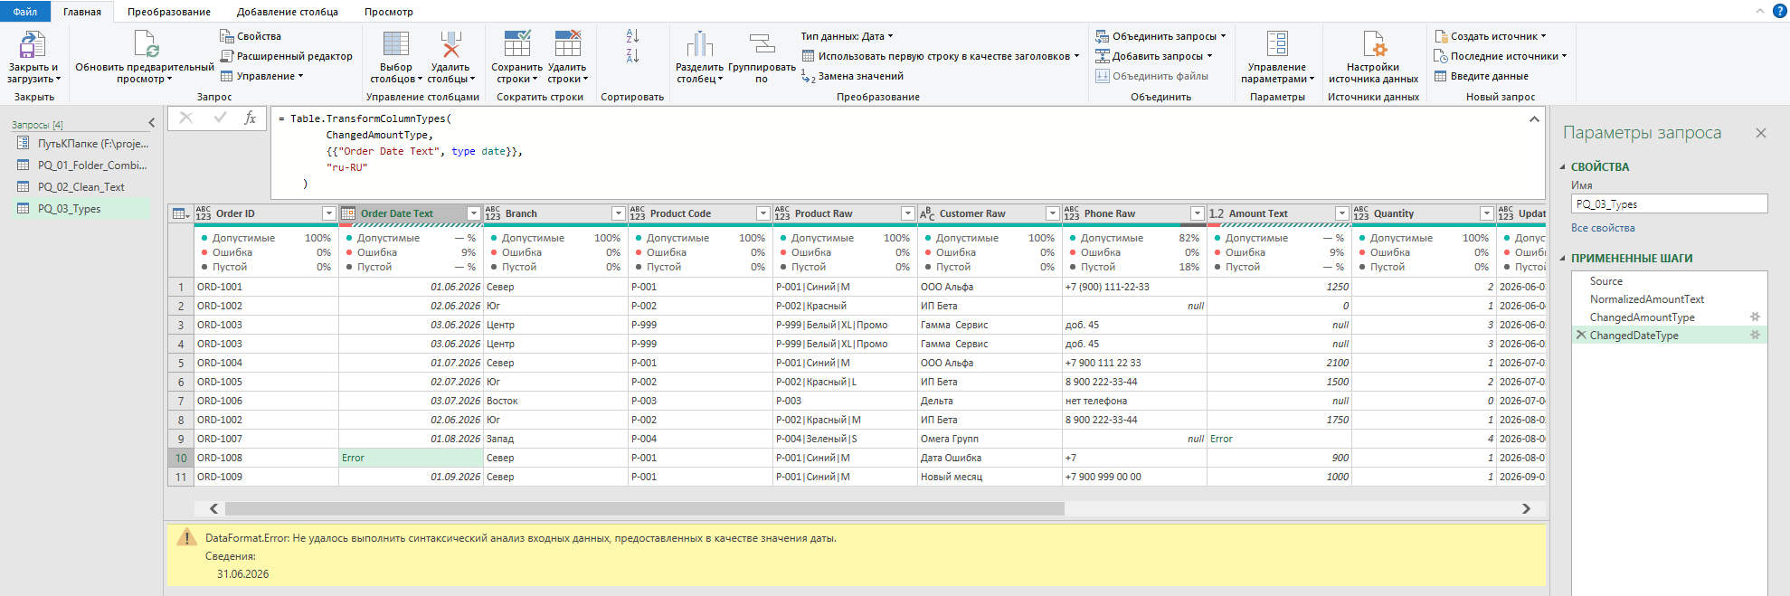The height and width of the screenshot is (596, 1790).
Task: Click Все свойства link
Action: [1603, 228]
